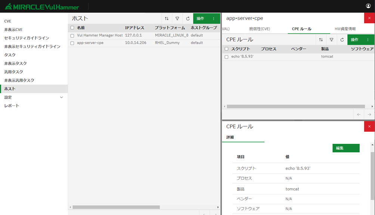
Task: Open the HW資産情報 tab
Action: tap(345, 29)
